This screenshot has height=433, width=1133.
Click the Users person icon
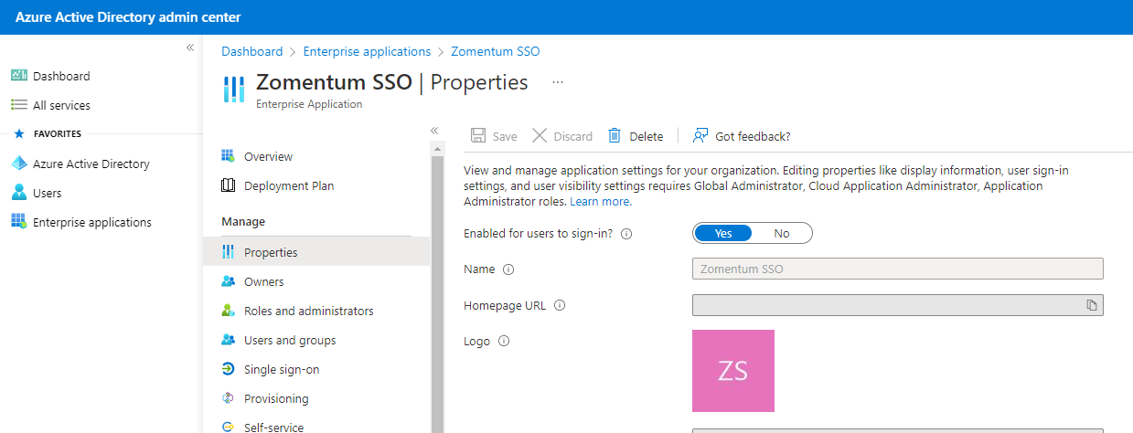[x=18, y=193]
